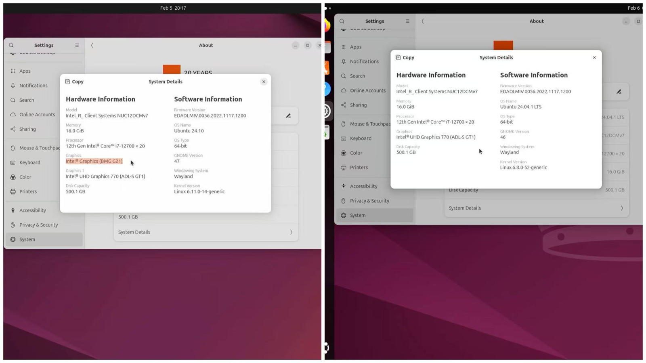Select System in the left Settings sidebar
Image resolution: width=646 pixels, height=363 pixels.
point(44,239)
